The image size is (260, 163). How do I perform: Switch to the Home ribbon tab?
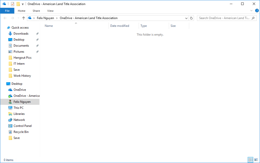click(x=22, y=11)
